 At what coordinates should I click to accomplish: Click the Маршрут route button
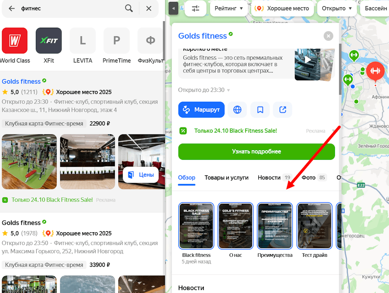click(201, 109)
